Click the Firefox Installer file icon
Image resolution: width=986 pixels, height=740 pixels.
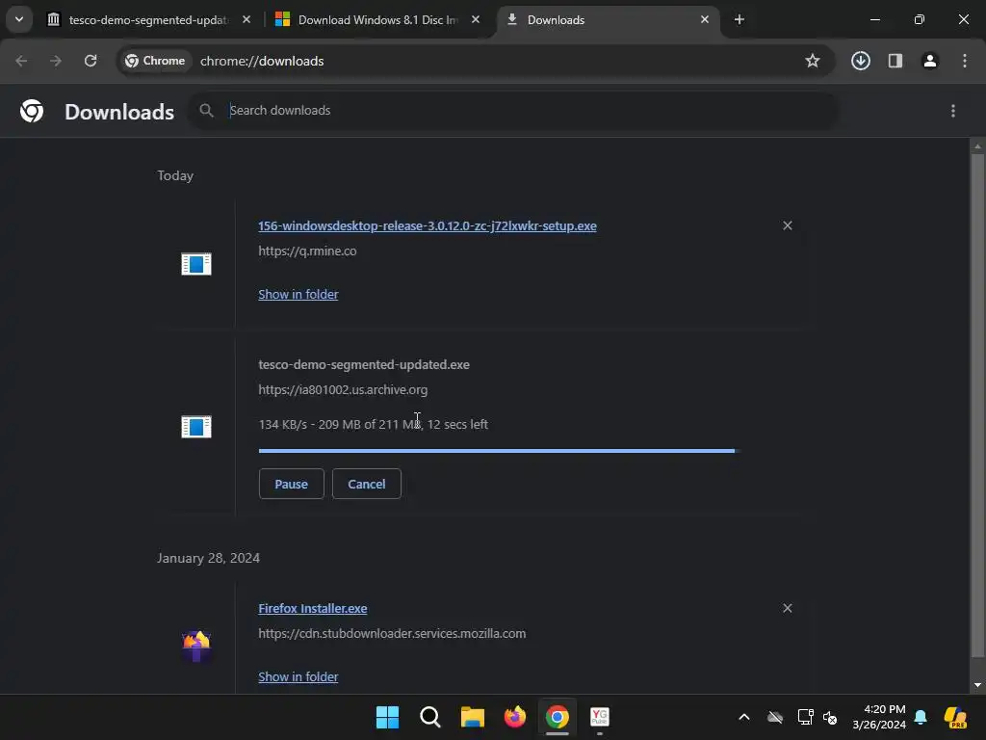(196, 647)
